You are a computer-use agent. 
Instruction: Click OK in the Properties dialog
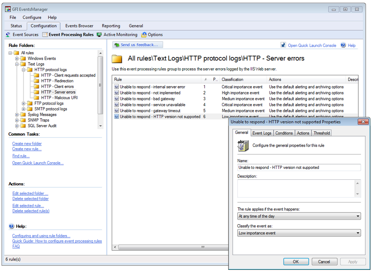click(x=296, y=262)
